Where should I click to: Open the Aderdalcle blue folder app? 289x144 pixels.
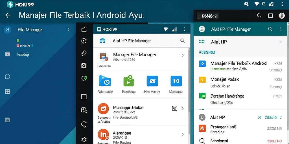click(105, 81)
